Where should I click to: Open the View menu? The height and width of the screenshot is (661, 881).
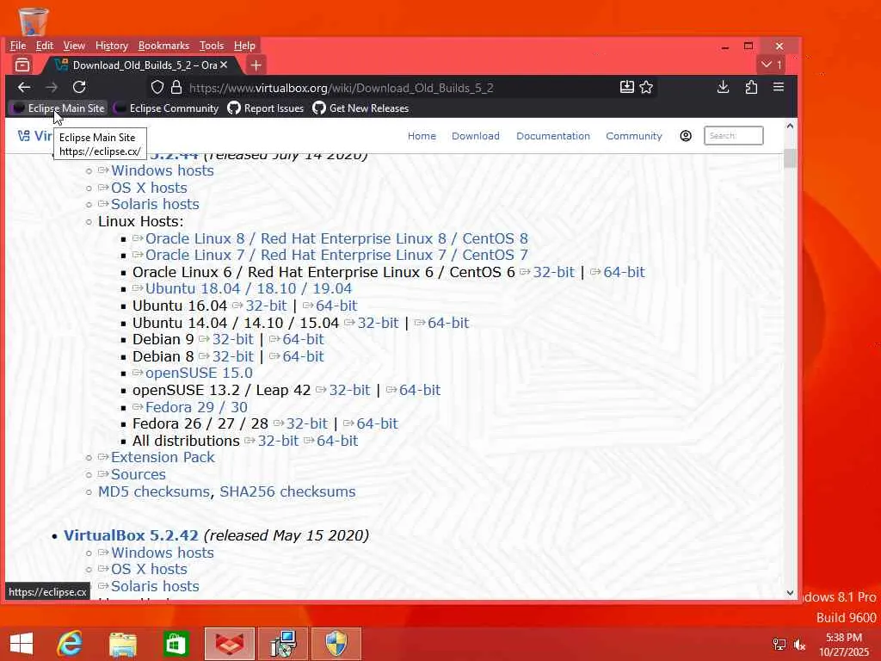74,46
